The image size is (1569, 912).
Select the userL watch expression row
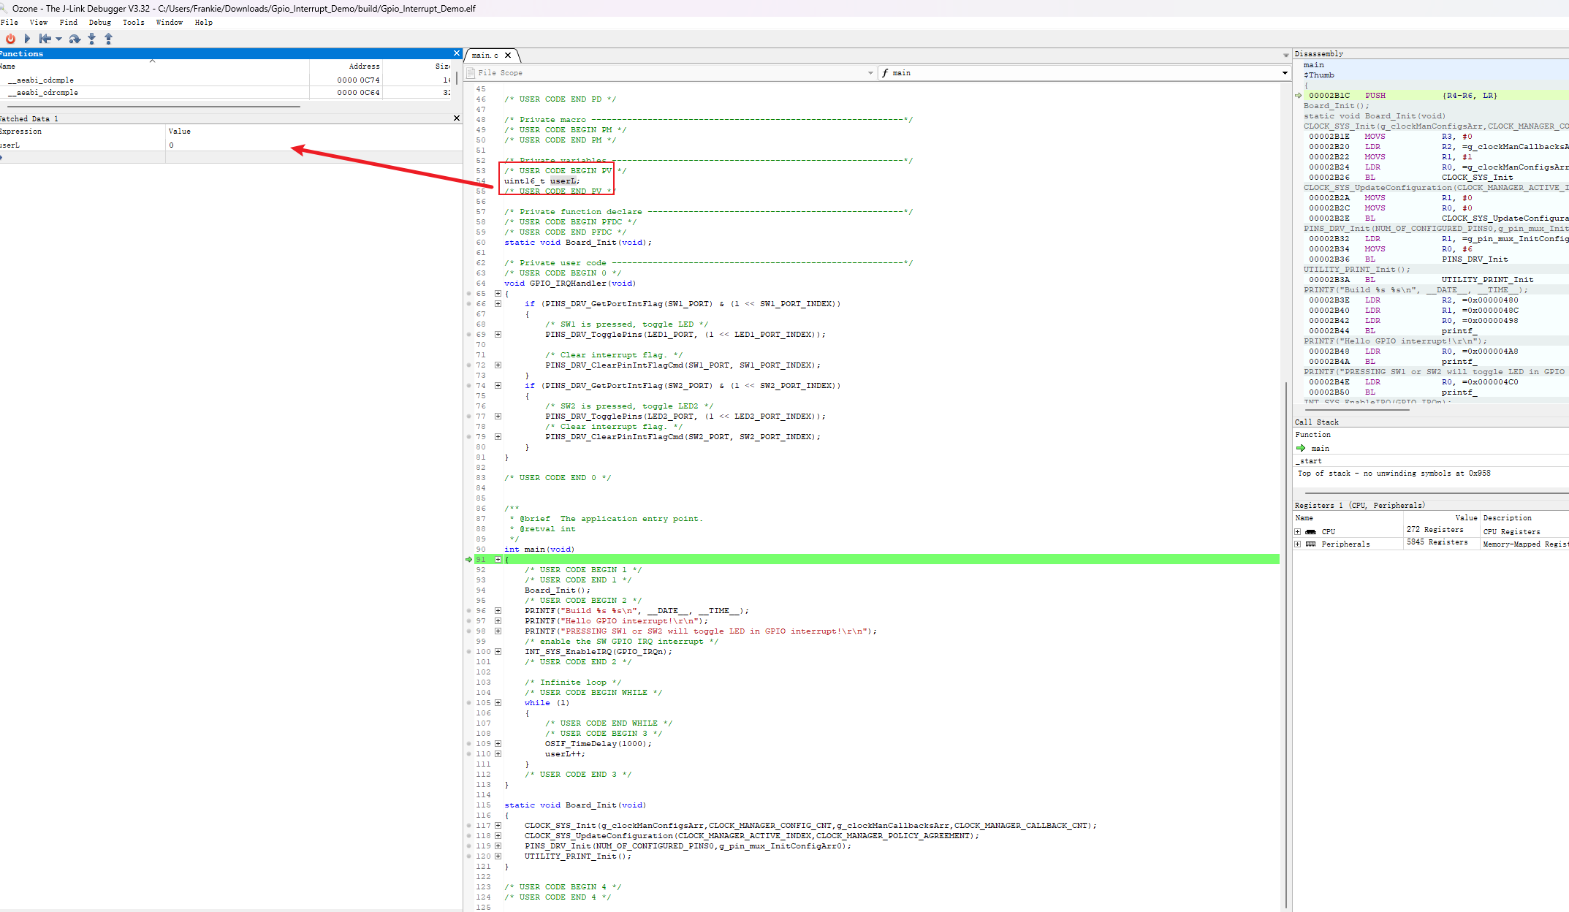click(x=231, y=145)
